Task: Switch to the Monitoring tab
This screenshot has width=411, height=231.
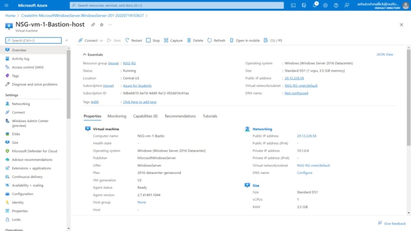Action: (117, 116)
